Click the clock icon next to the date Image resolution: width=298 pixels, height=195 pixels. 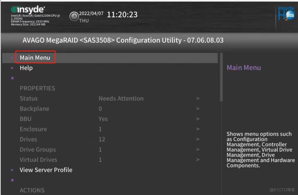pyautogui.click(x=74, y=16)
